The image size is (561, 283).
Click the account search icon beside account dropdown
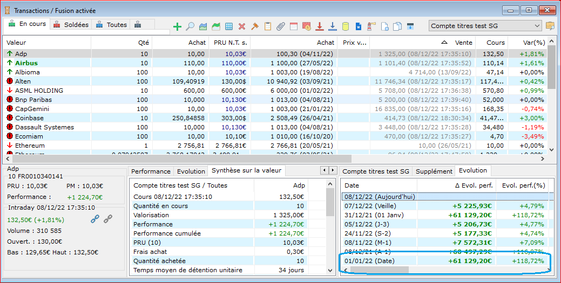coord(550,26)
